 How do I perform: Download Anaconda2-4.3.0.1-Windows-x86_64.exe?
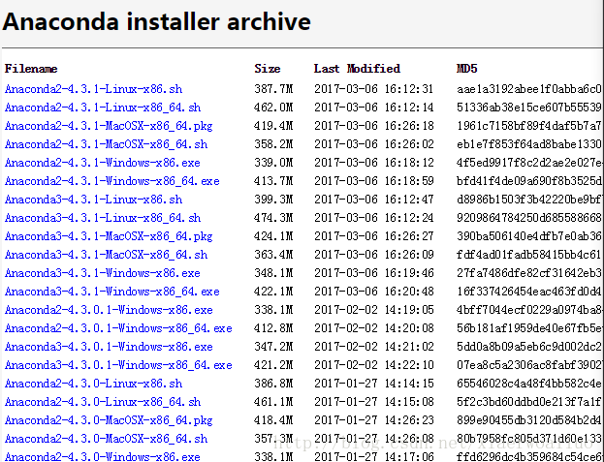(x=118, y=328)
